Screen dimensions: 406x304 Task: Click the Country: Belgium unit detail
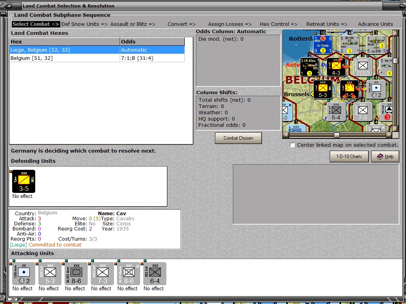click(36, 213)
